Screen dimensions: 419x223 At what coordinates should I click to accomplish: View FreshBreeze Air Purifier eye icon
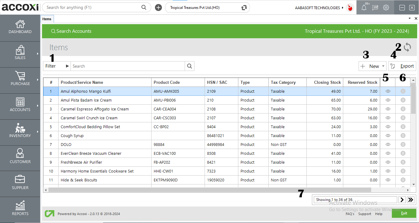pyautogui.click(x=388, y=162)
